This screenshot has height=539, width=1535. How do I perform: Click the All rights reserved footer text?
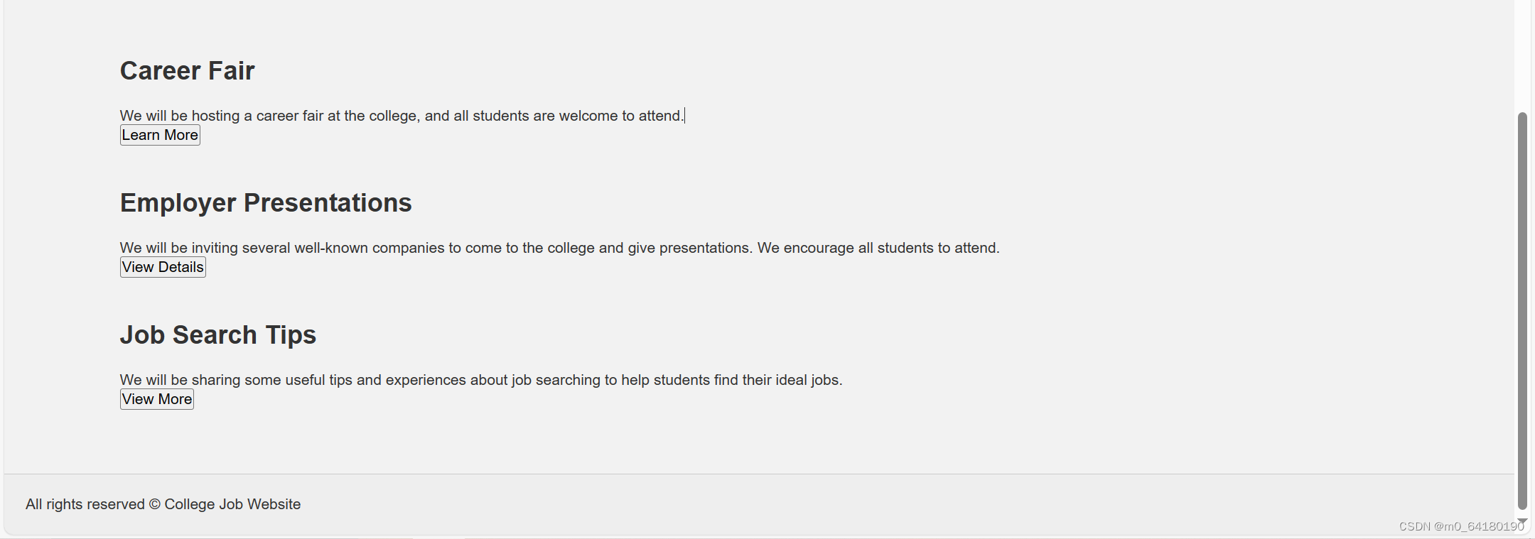coord(163,504)
